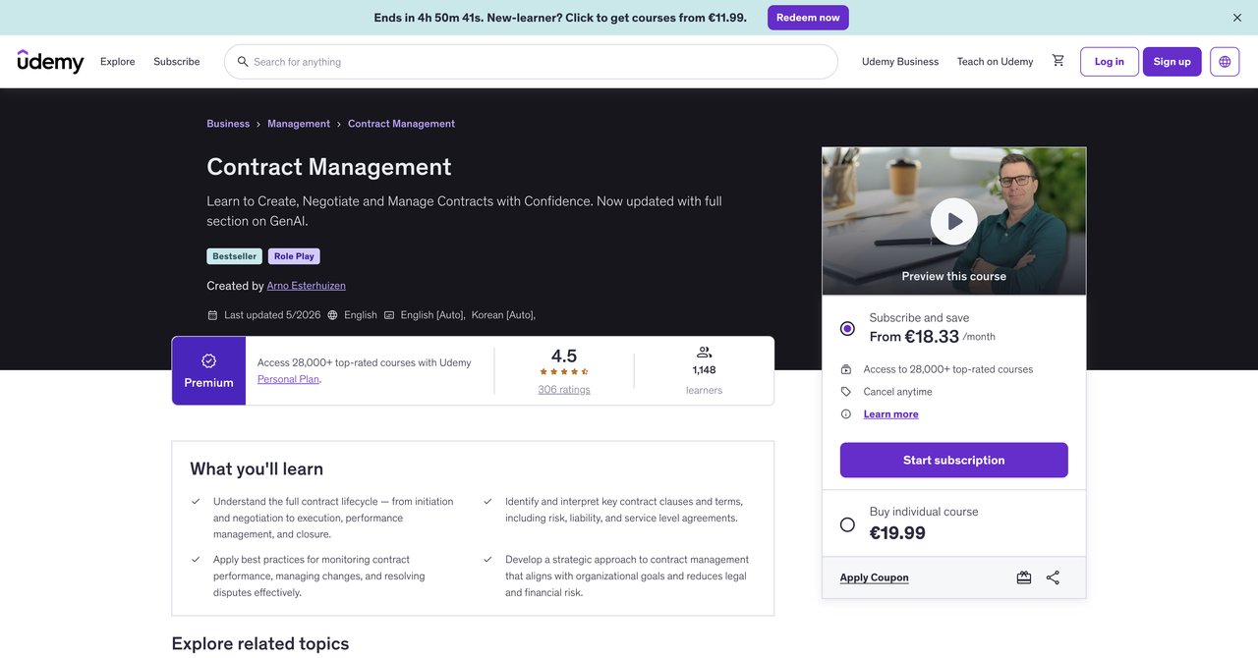Go to the Management breadcrumb
The height and width of the screenshot is (658, 1258).
pyautogui.click(x=299, y=124)
